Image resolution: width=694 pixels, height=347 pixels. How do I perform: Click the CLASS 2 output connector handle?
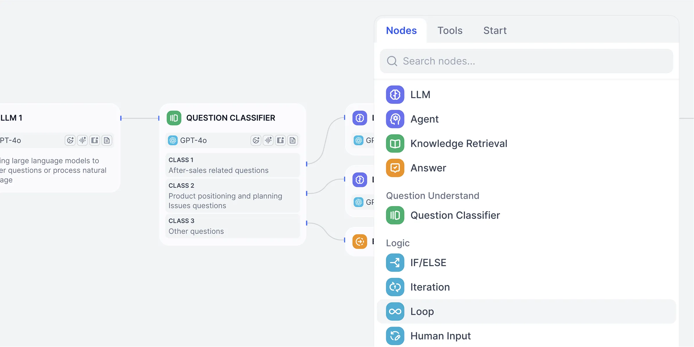tap(306, 193)
